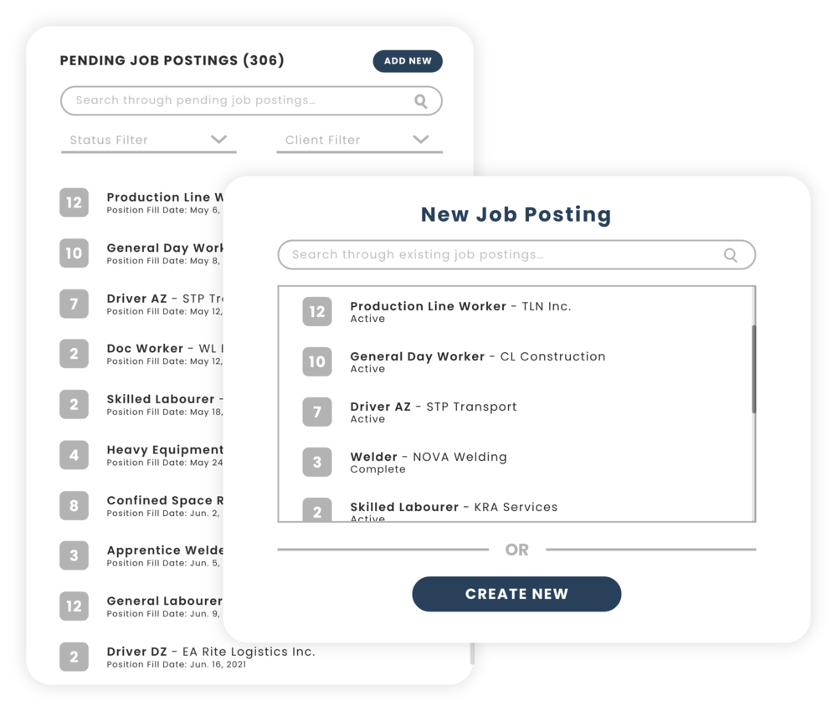Click the ADD NEW button
The height and width of the screenshot is (711, 837).
point(408,61)
